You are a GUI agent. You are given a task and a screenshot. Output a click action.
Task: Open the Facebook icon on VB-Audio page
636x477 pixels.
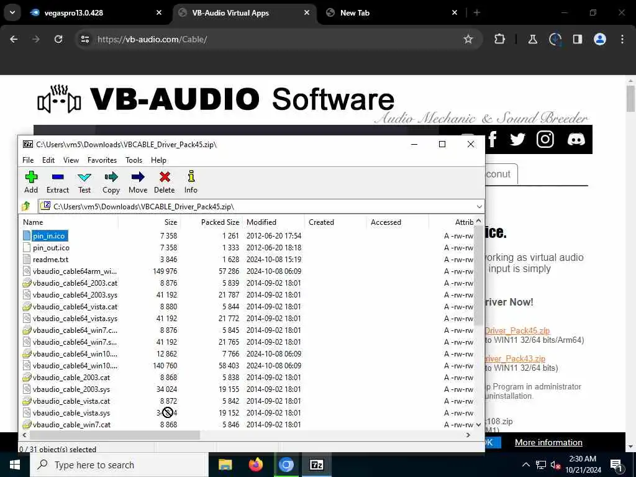(493, 140)
